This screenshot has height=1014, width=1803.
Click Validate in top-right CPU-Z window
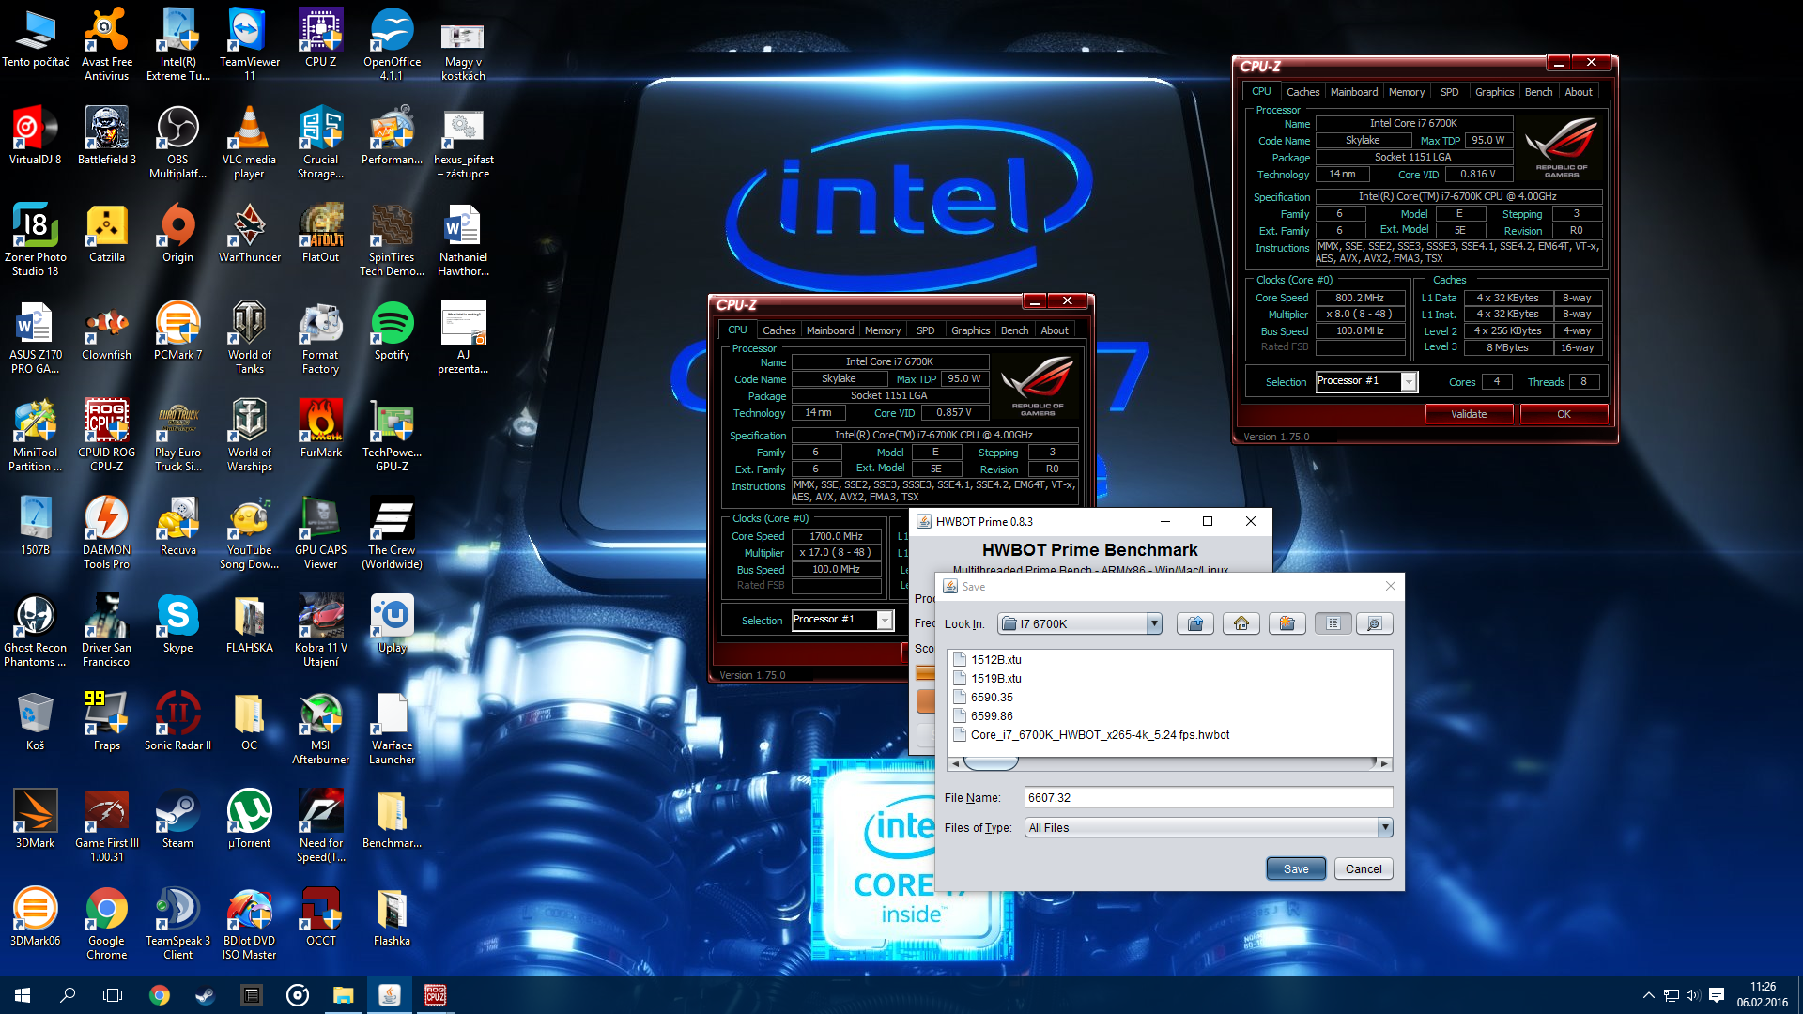click(1469, 414)
